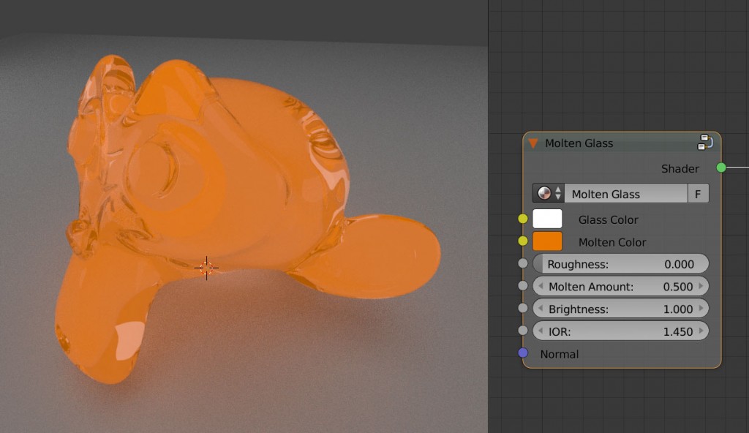Click the node group icon on the header
749x433 pixels.
tap(704, 143)
